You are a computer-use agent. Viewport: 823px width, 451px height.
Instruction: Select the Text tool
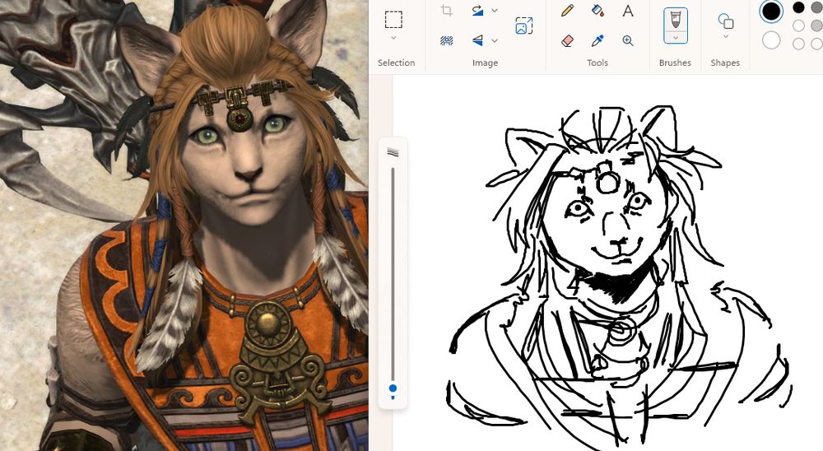click(x=628, y=11)
